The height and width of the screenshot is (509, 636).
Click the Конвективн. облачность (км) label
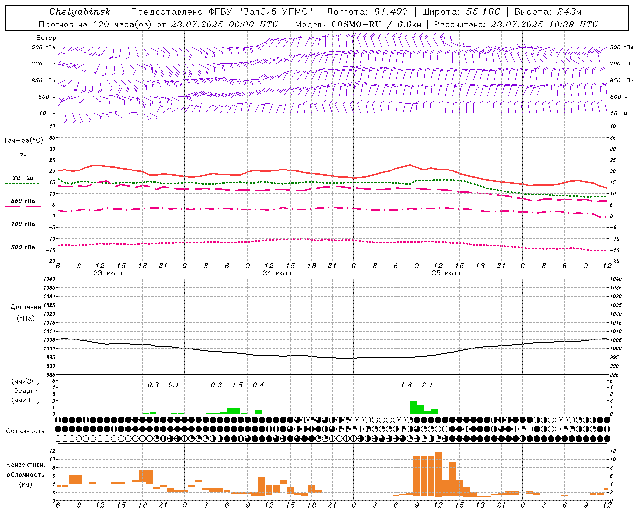(x=25, y=474)
